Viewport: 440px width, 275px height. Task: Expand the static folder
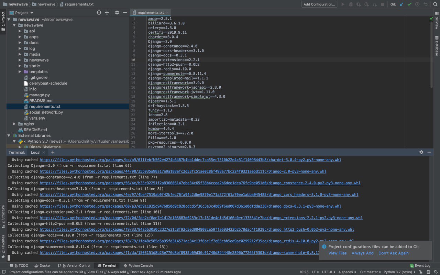[x=20, y=66]
